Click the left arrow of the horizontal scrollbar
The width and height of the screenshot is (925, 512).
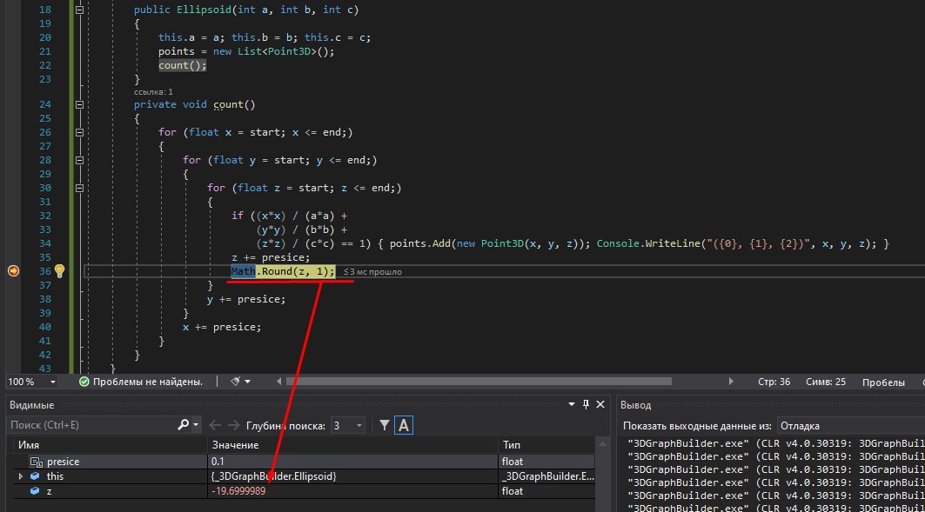279,382
